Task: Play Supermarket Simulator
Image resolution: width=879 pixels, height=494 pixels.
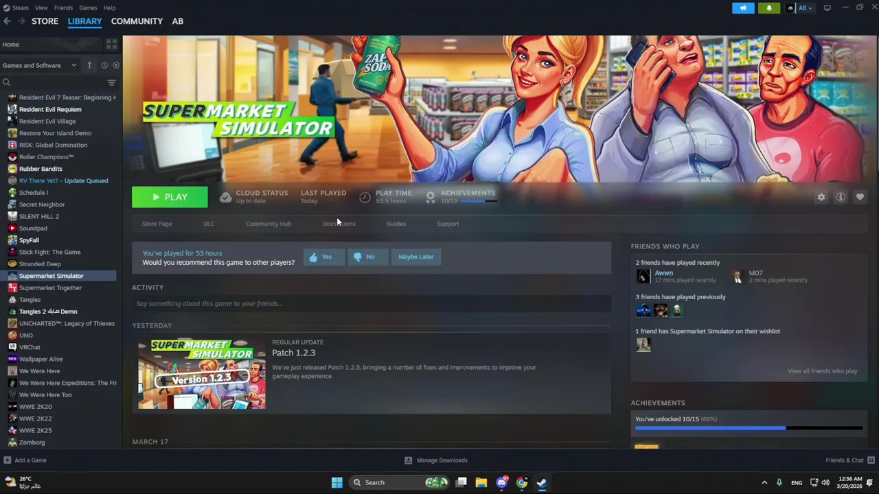Action: 170,197
